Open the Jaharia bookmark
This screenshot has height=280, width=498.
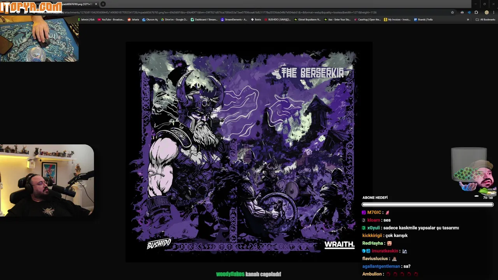pyautogui.click(x=133, y=19)
